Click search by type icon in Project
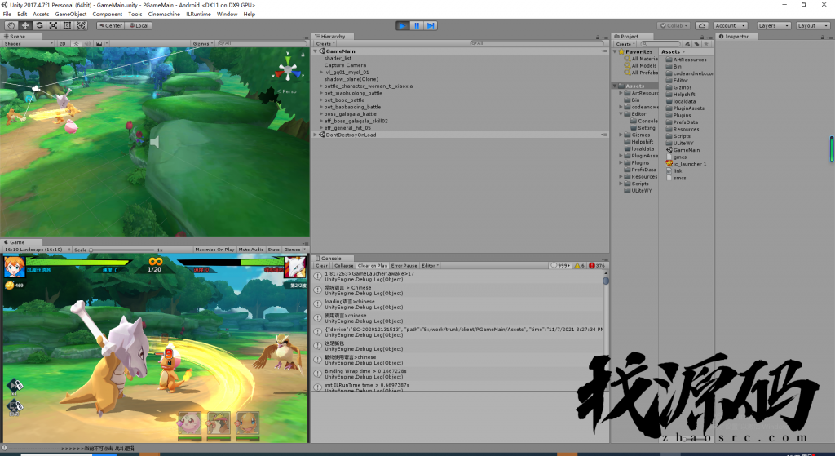Viewport: 835px width, 456px height. coord(687,44)
